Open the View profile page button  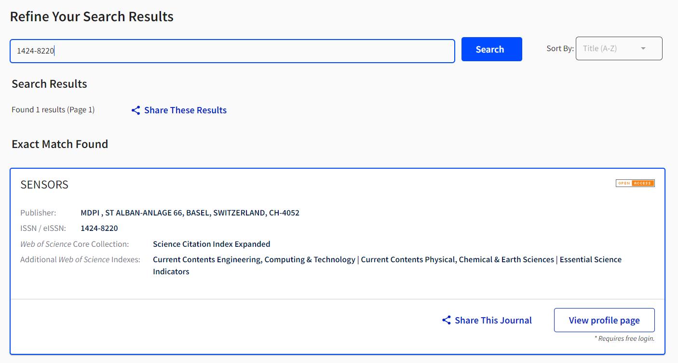point(604,320)
